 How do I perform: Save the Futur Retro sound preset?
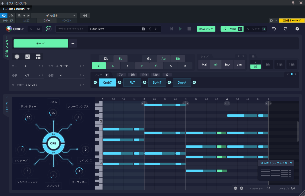coord(143,29)
